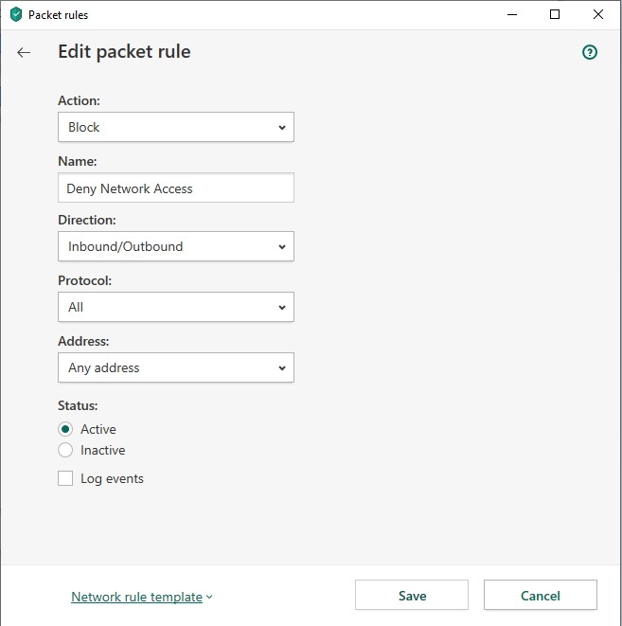622x626 pixels.
Task: Open the Action combo box set to Block
Action: coord(176,127)
